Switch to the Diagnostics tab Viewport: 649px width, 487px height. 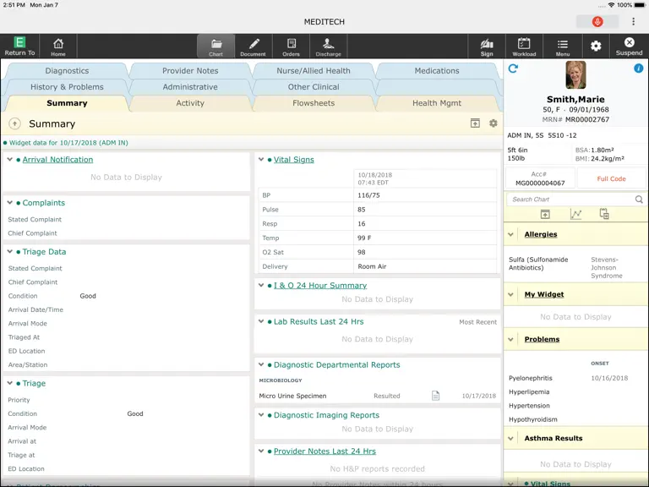[67, 71]
